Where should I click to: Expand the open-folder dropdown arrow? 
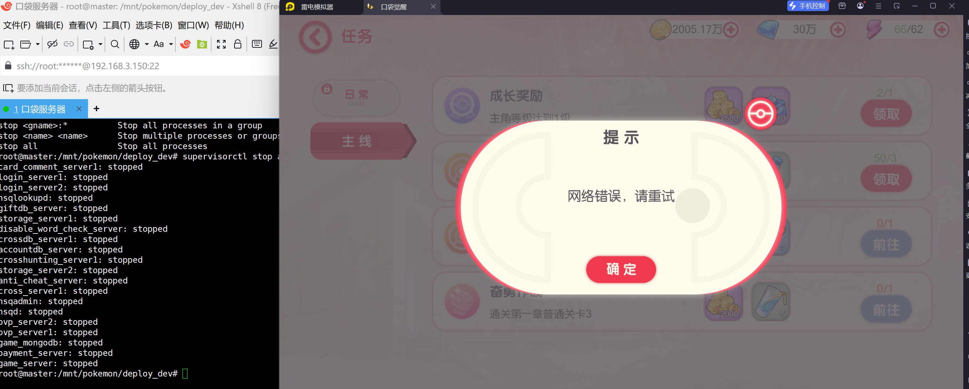pos(38,45)
